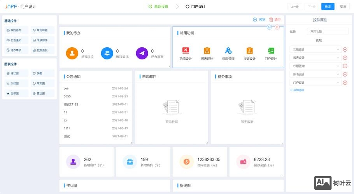This screenshot has width=354, height=194.
Task: Click the purple 已办事宜 icon
Action: pyautogui.click(x=142, y=53)
